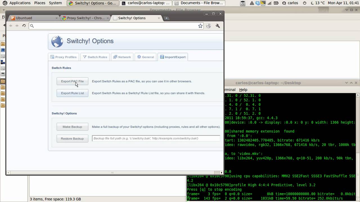Open the Proxy Profiles tab
The image size is (360, 202).
(x=64, y=57)
